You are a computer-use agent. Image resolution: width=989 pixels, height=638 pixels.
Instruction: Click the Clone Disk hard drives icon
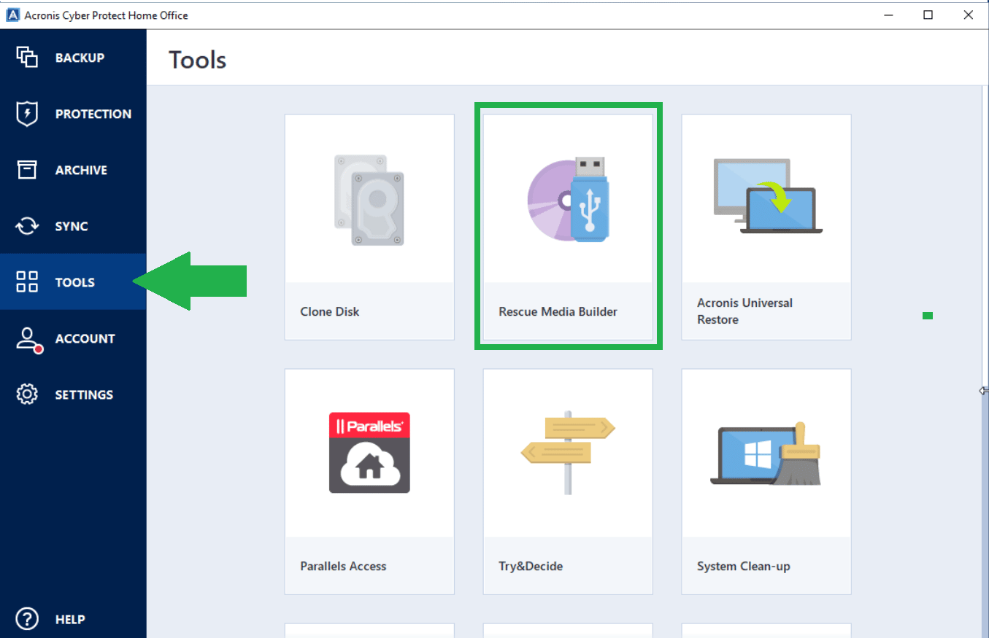(369, 200)
